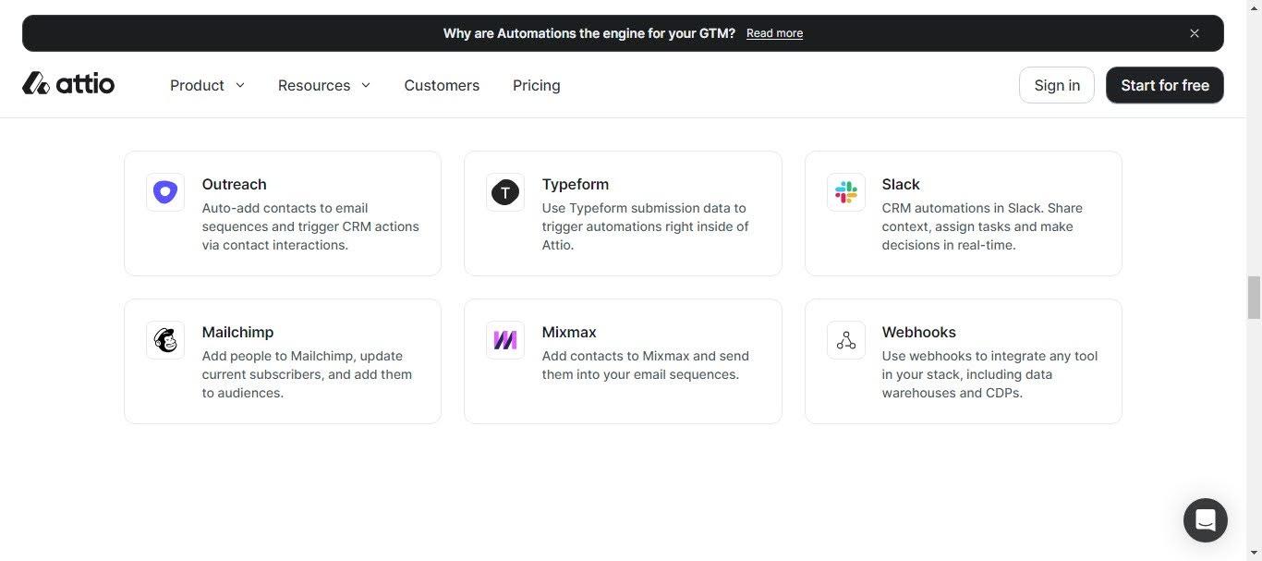
Task: Follow the Read more banner link
Action: (x=774, y=33)
